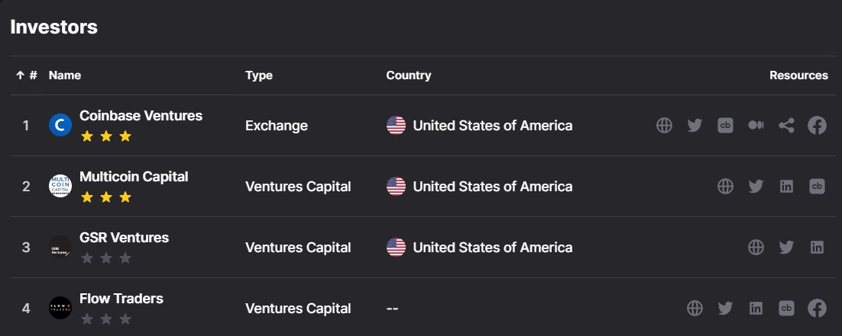Image resolution: width=842 pixels, height=336 pixels.
Task: Open Flow Traders Facebook page
Action: (x=817, y=309)
